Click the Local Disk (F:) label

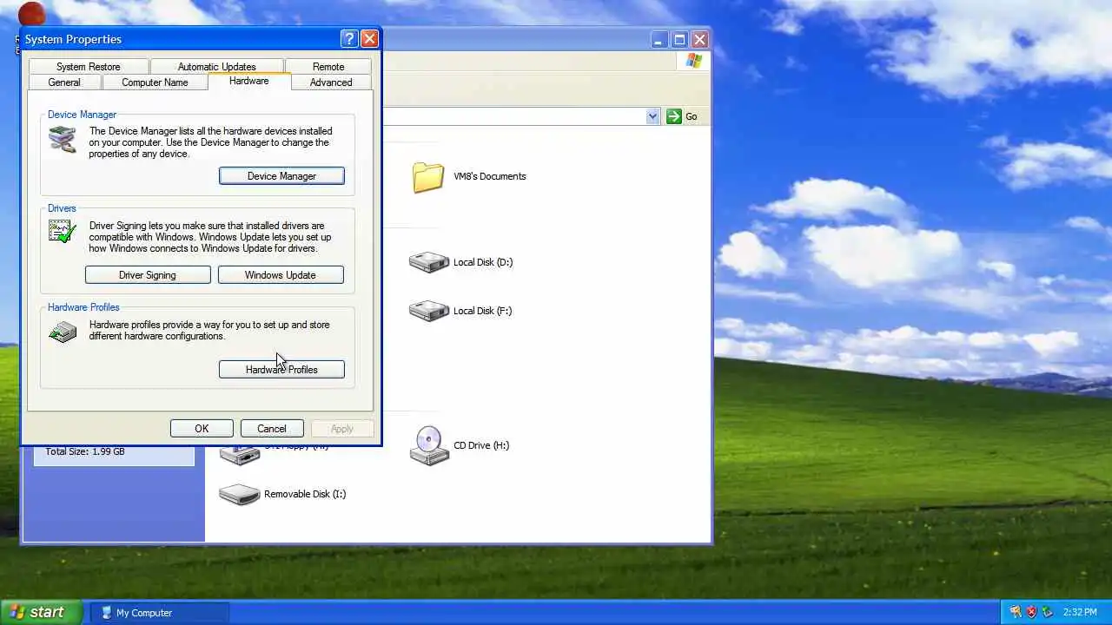click(482, 311)
